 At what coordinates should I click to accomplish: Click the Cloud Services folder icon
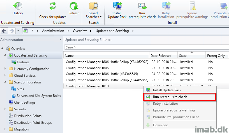click(11, 75)
